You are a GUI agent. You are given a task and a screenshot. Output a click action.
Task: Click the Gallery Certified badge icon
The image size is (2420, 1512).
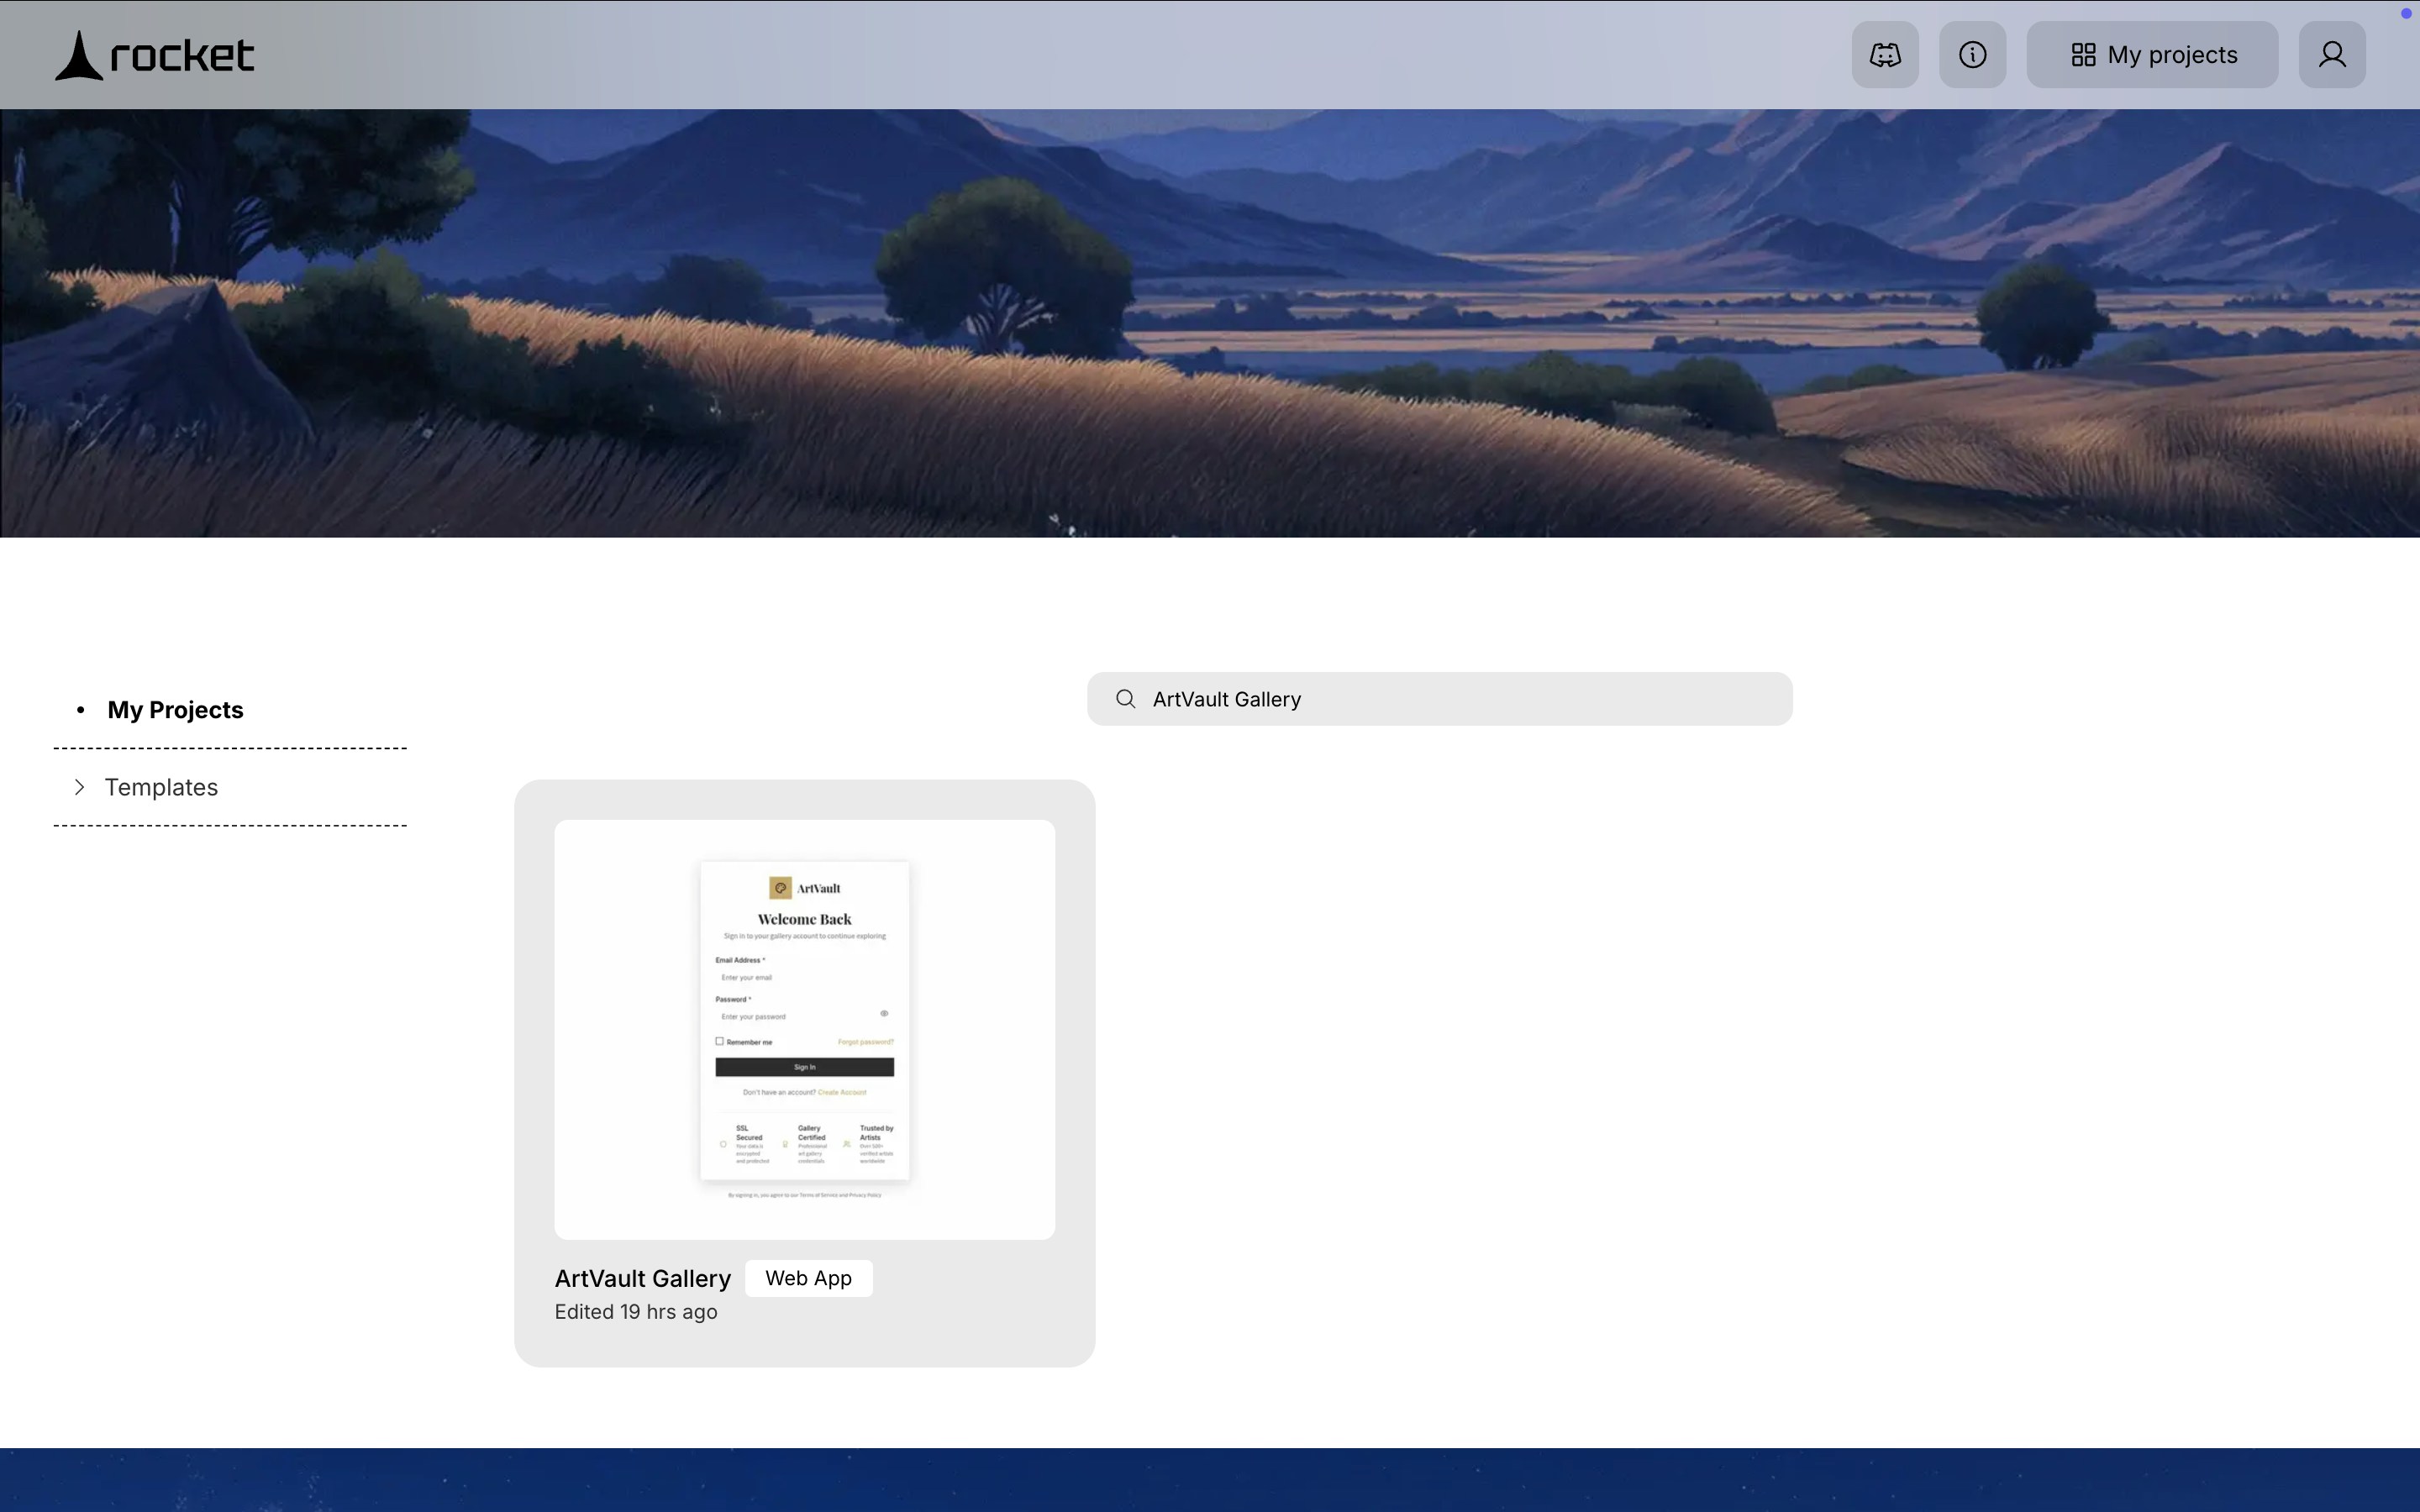click(785, 1145)
